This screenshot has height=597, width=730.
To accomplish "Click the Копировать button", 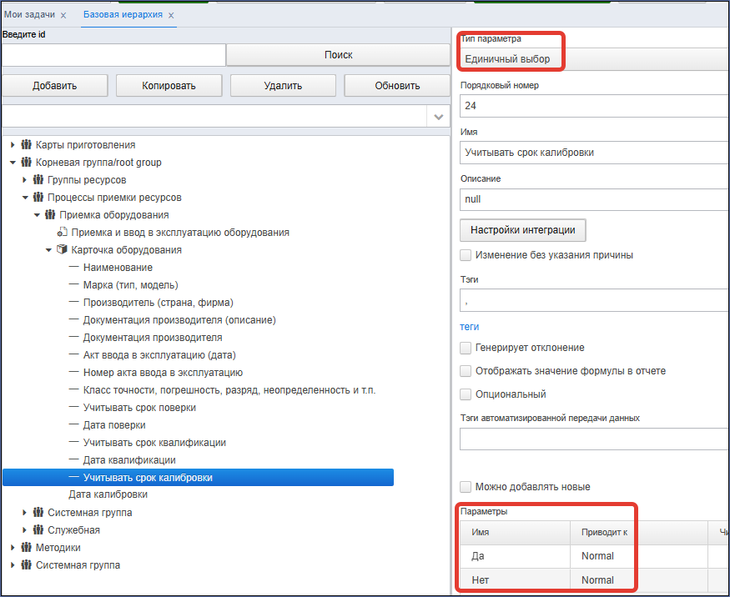I will (x=169, y=86).
